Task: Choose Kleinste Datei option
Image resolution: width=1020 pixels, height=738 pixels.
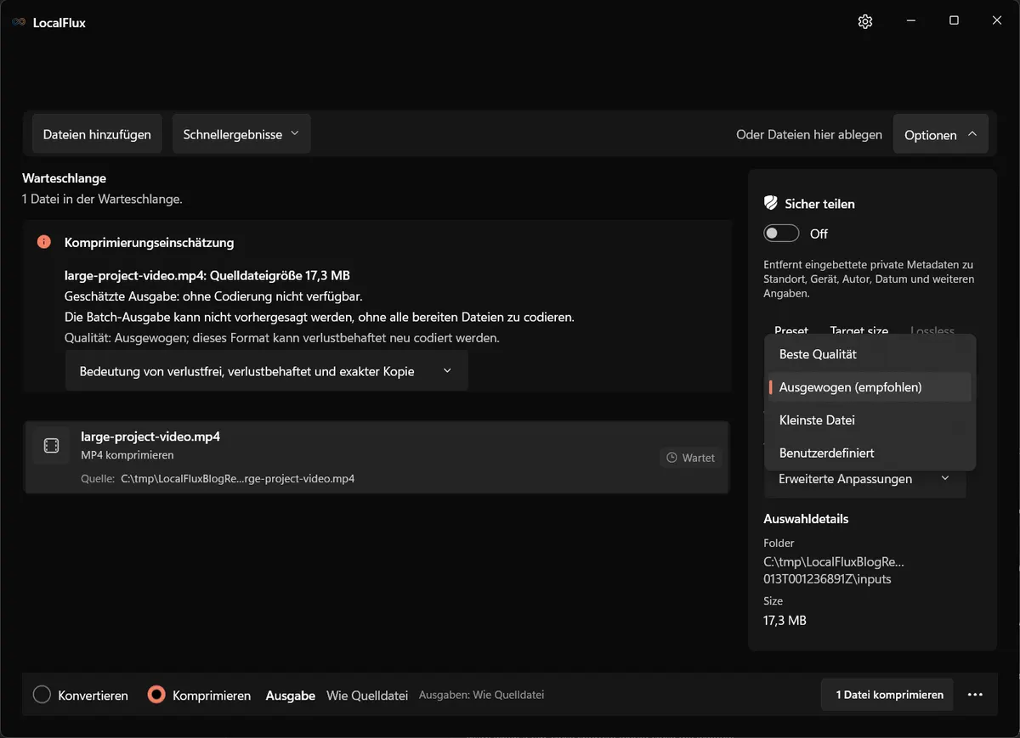Action: 870,420
